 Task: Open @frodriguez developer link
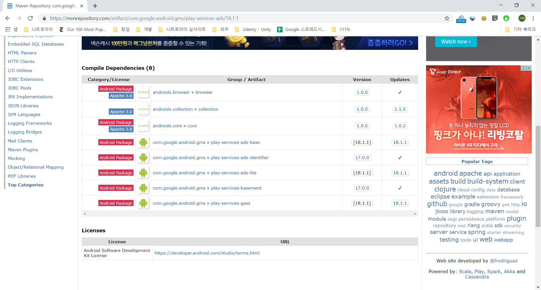point(504,261)
